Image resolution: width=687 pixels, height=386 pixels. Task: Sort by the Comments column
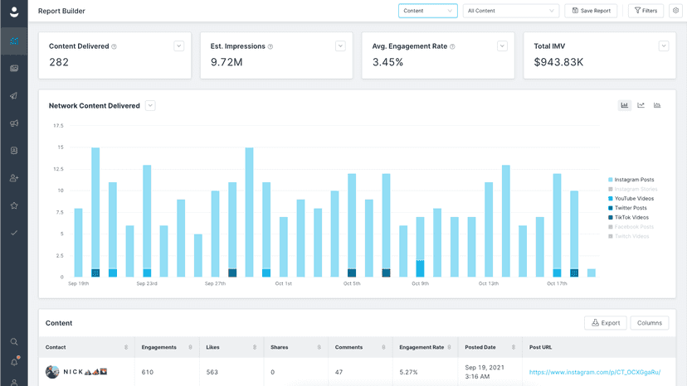point(383,347)
